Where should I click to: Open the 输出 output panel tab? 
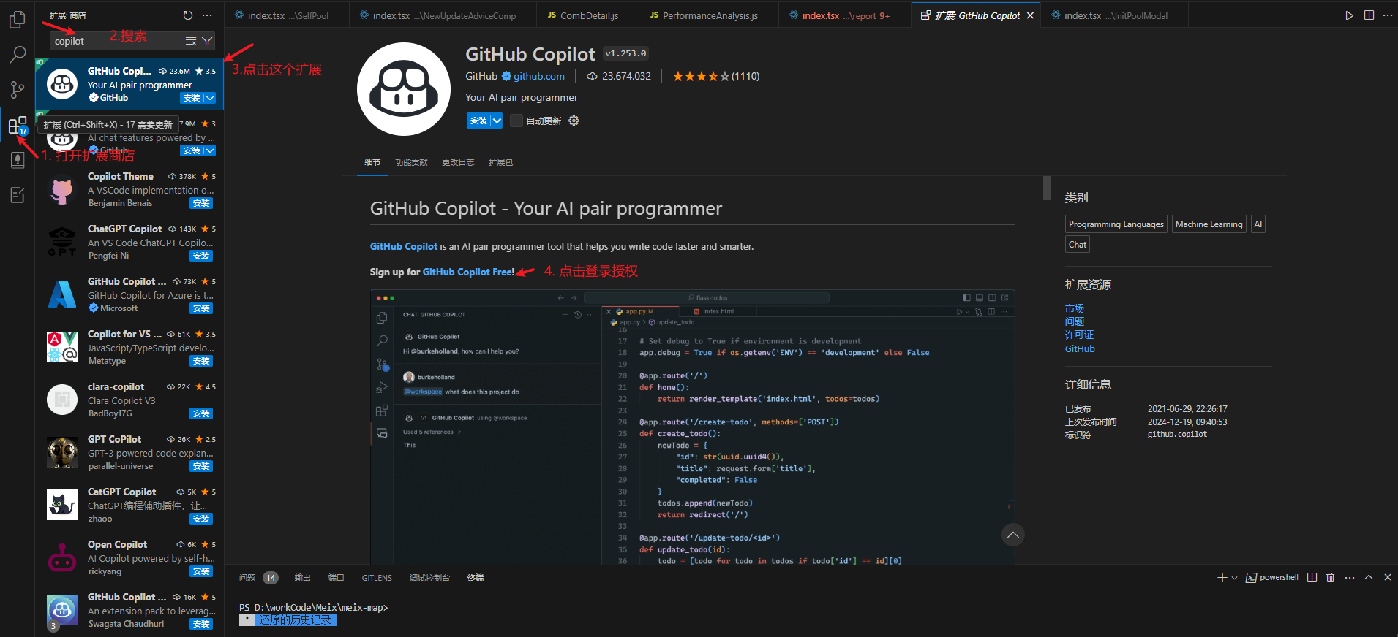tap(302, 578)
